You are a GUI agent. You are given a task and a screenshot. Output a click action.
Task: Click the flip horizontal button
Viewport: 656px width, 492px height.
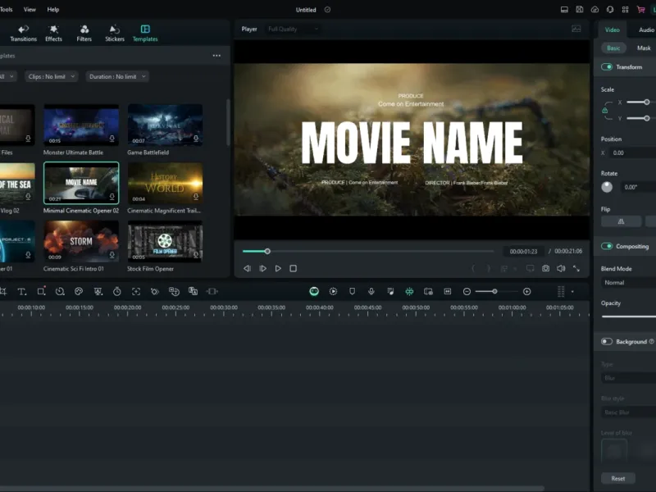622,221
